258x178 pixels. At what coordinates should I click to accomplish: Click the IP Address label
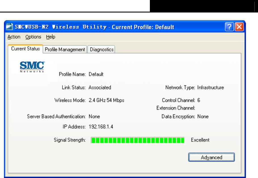coord(74,127)
